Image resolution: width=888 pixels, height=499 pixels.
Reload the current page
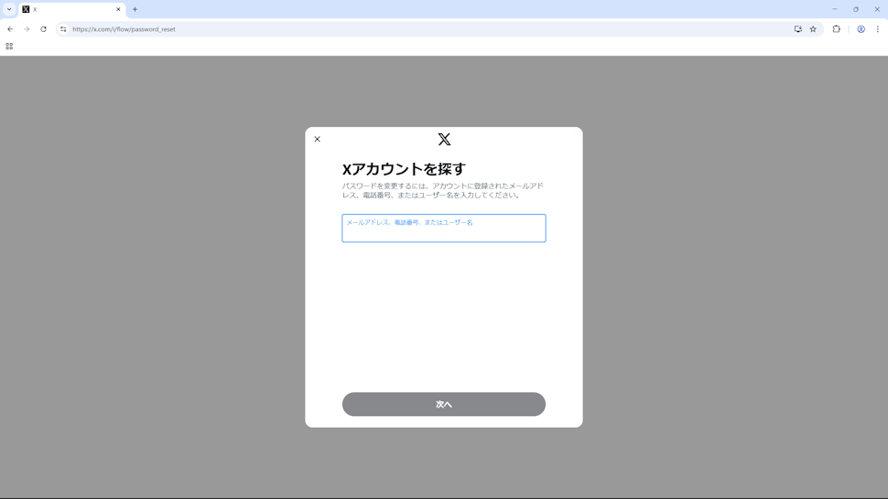(43, 29)
